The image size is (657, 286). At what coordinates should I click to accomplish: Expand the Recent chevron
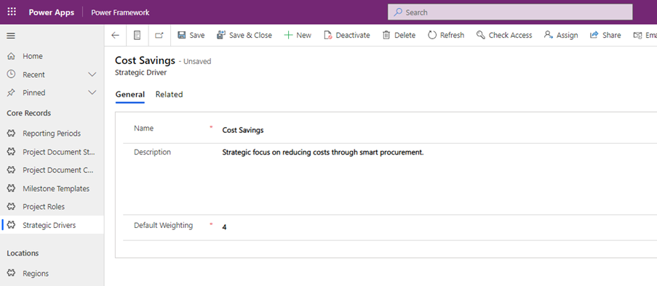click(x=92, y=75)
